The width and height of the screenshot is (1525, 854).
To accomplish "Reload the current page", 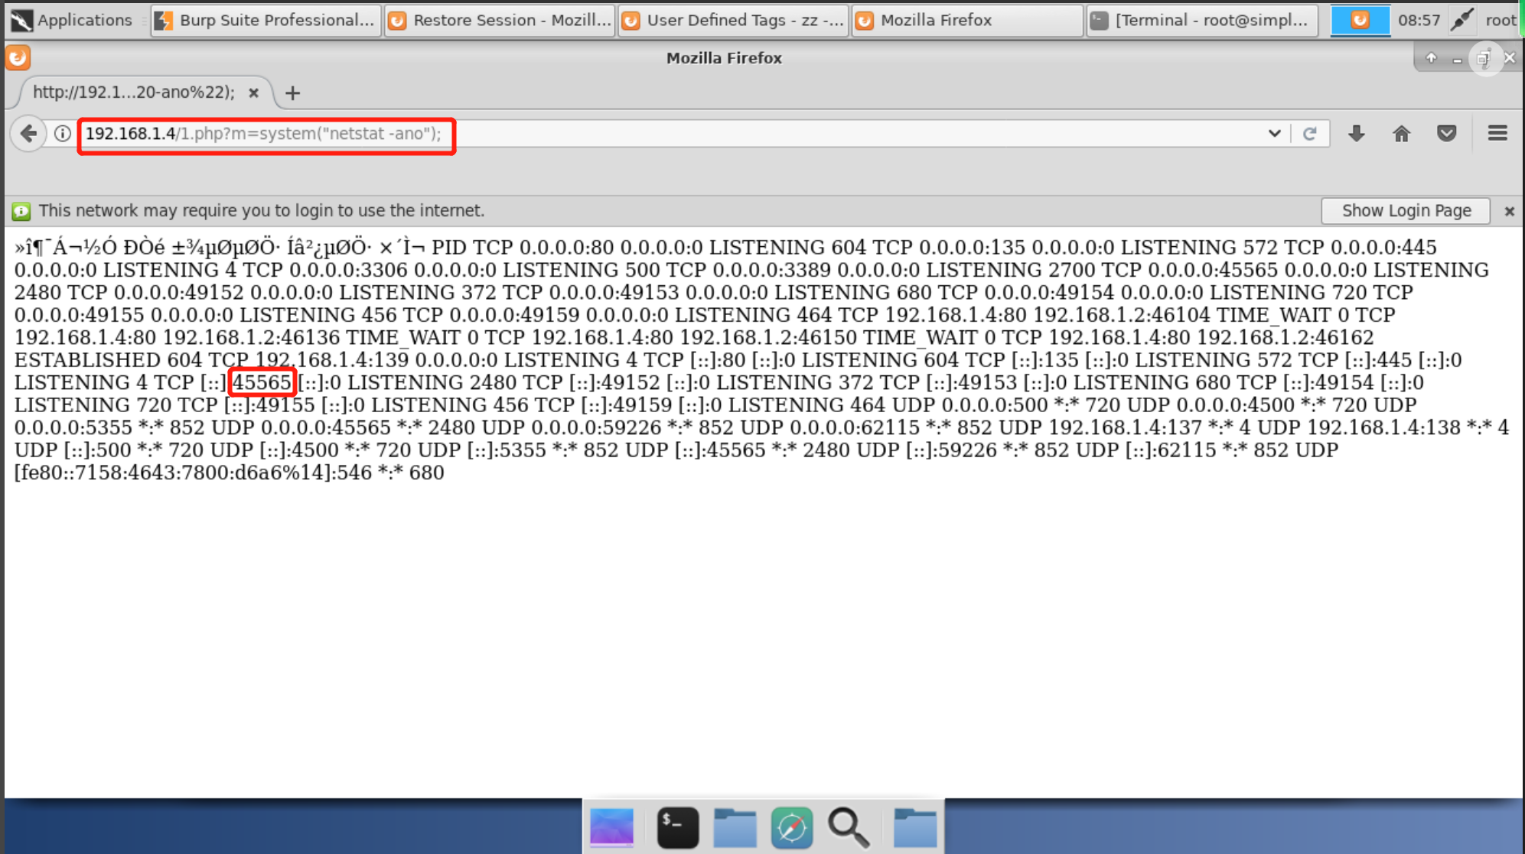I will click(1309, 134).
